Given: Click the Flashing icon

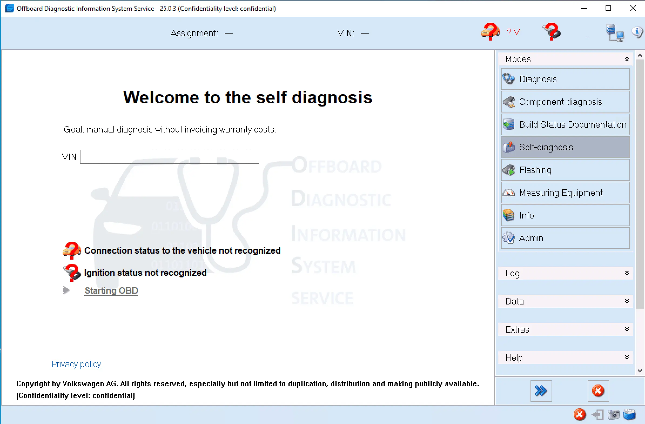Looking at the screenshot, I should tap(509, 170).
